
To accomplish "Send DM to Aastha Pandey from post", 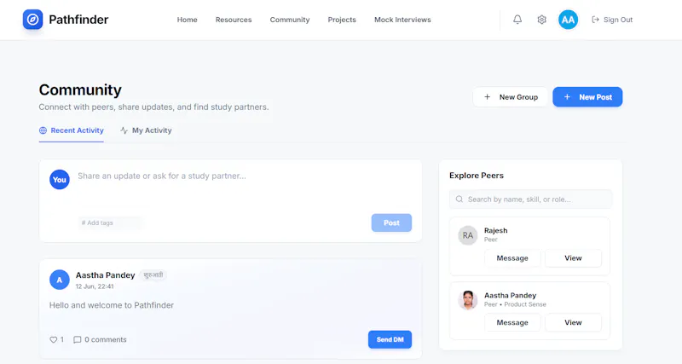I will click(390, 339).
